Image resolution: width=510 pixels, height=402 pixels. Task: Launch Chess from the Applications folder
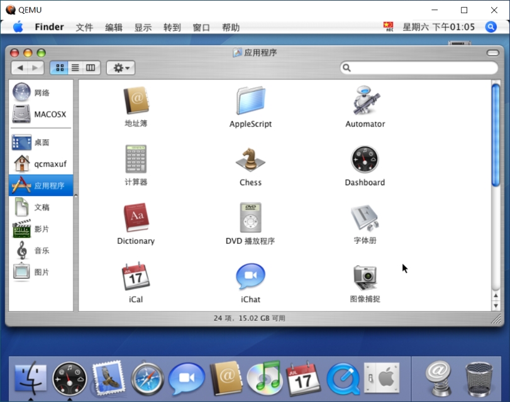click(250, 161)
